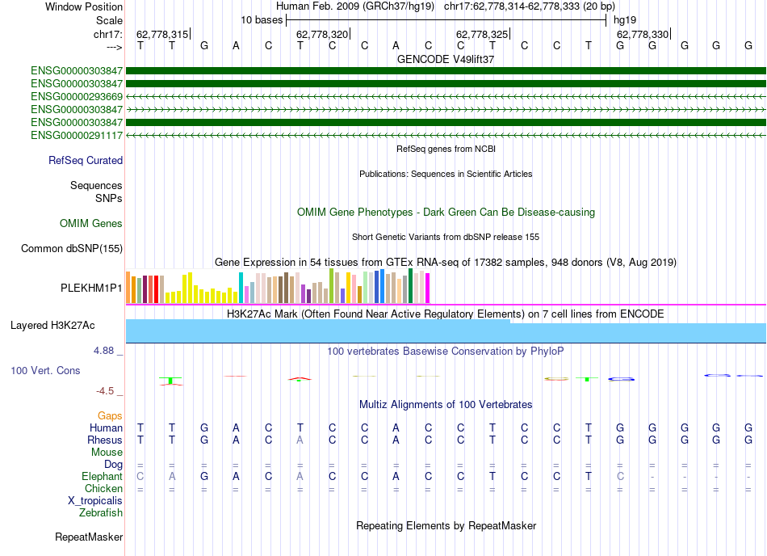Click the PLEKHM1P1 GTEx label
Image resolution: width=767 pixels, height=556 pixels.
tap(91, 288)
